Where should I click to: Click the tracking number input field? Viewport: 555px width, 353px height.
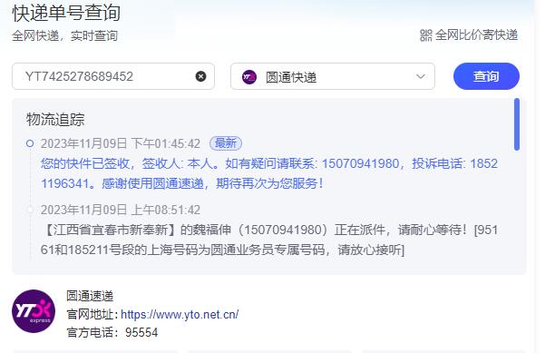(x=113, y=76)
